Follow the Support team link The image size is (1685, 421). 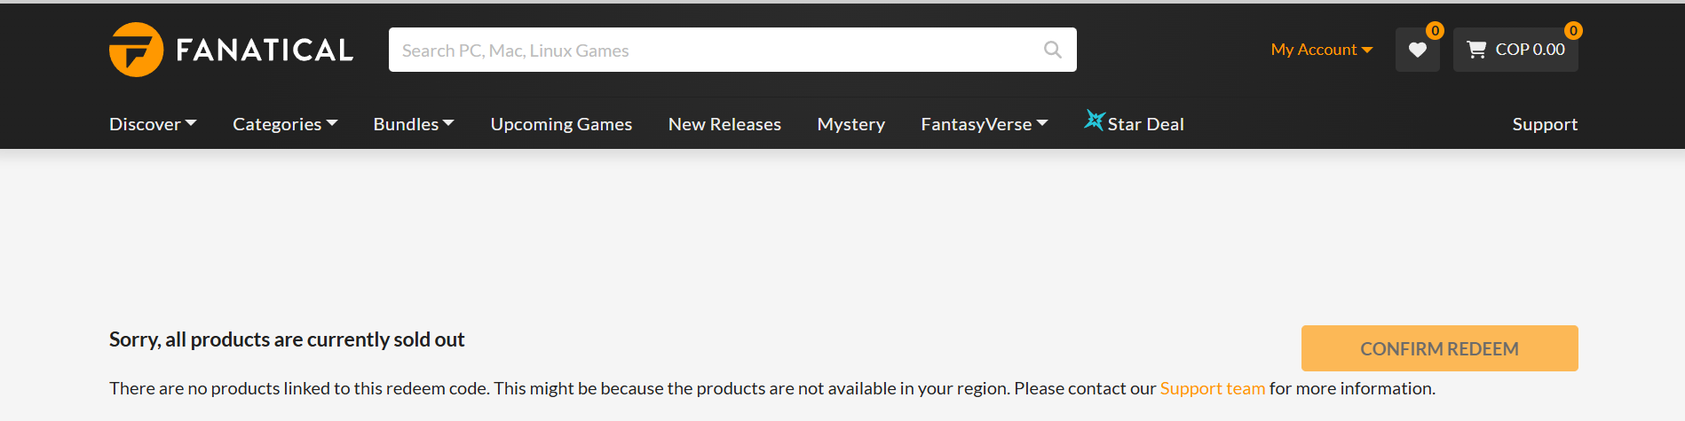pos(1212,388)
